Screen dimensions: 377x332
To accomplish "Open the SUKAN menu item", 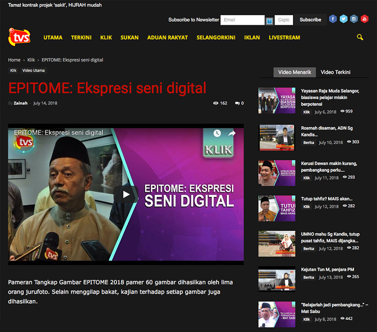I will (129, 38).
